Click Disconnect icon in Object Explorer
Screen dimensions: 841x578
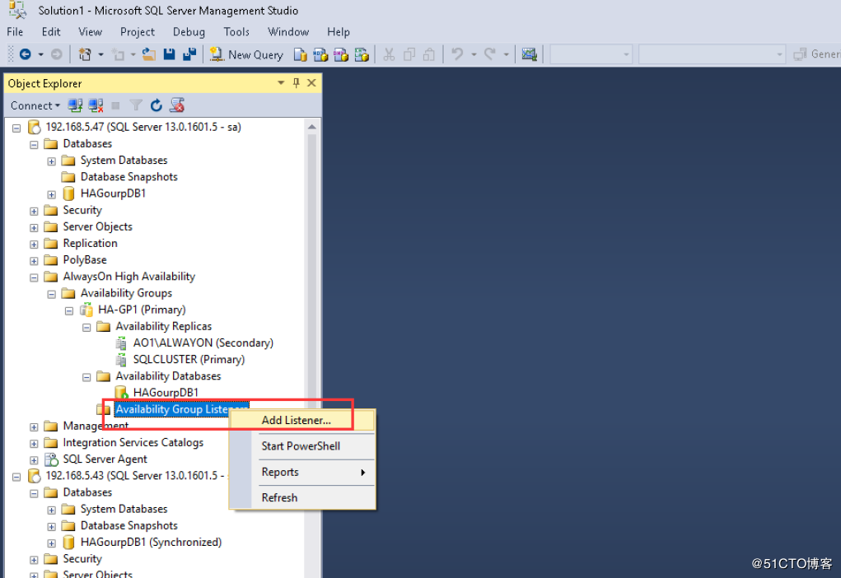(x=96, y=105)
